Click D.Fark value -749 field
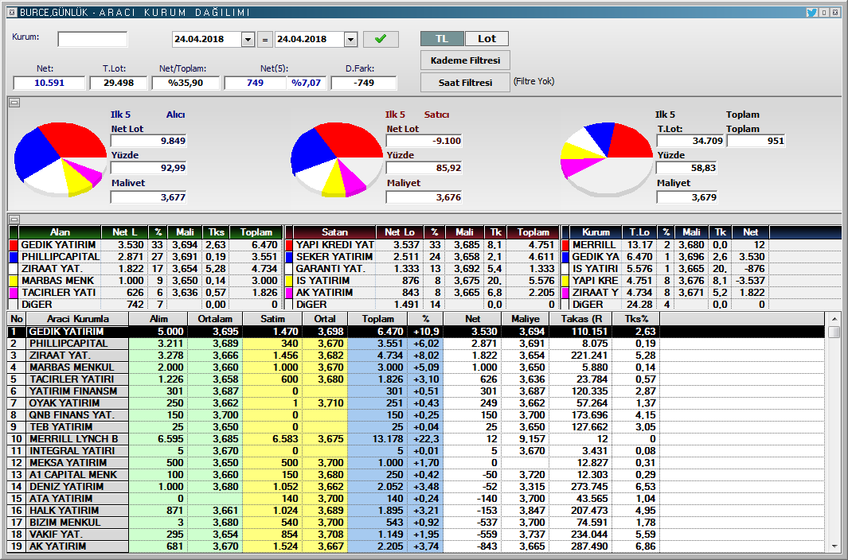 [364, 83]
